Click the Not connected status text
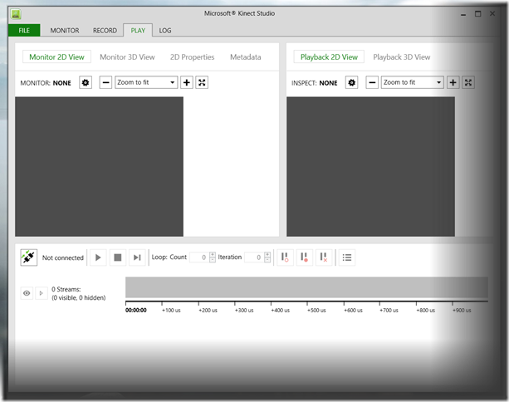This screenshot has width=509, height=402. coord(63,257)
